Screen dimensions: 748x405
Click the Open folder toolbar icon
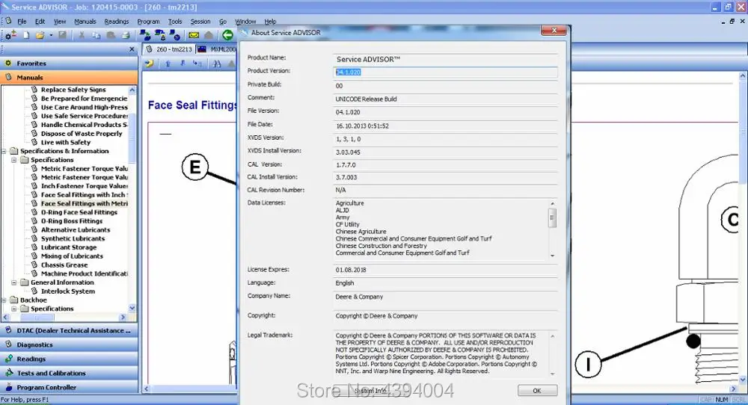[40, 35]
